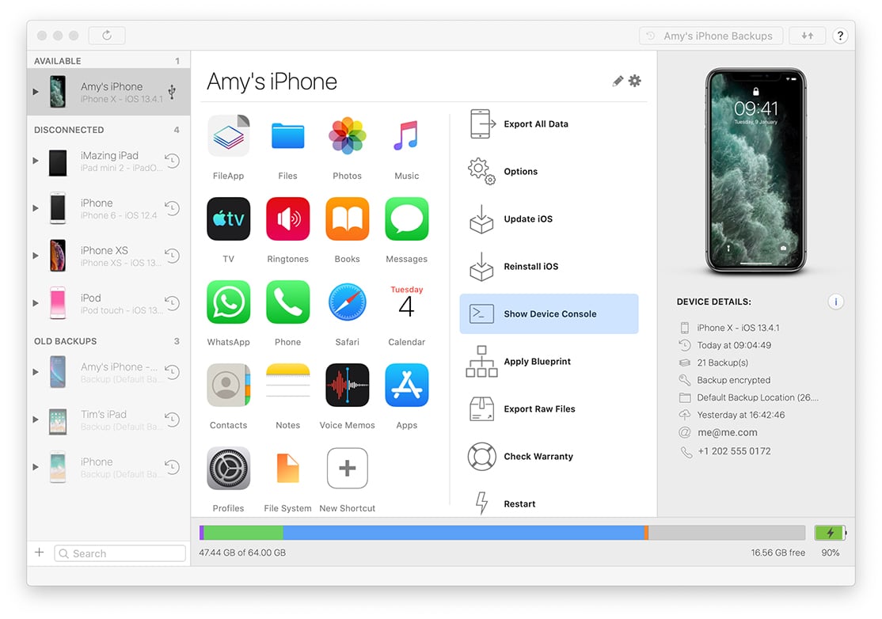This screenshot has height=619, width=882.
Task: Expand Amy's iPhone old backup row
Action: click(36, 372)
